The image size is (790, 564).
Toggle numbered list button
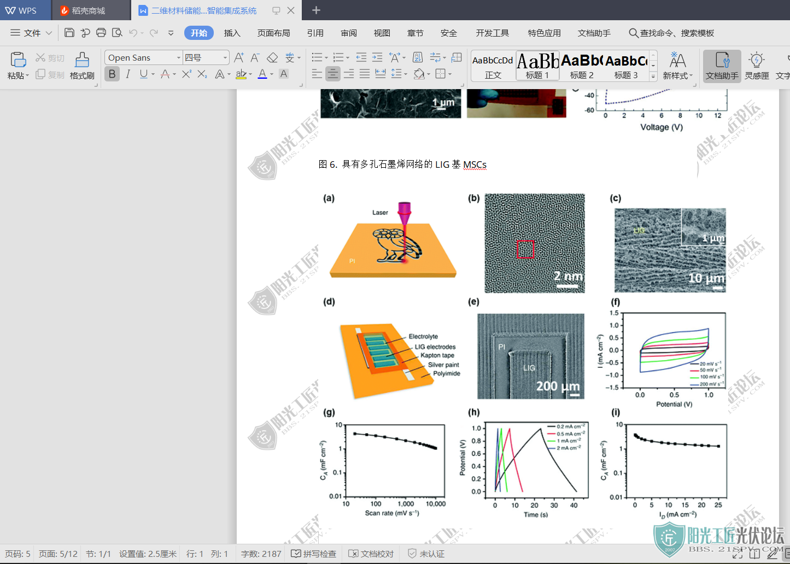pyautogui.click(x=338, y=57)
